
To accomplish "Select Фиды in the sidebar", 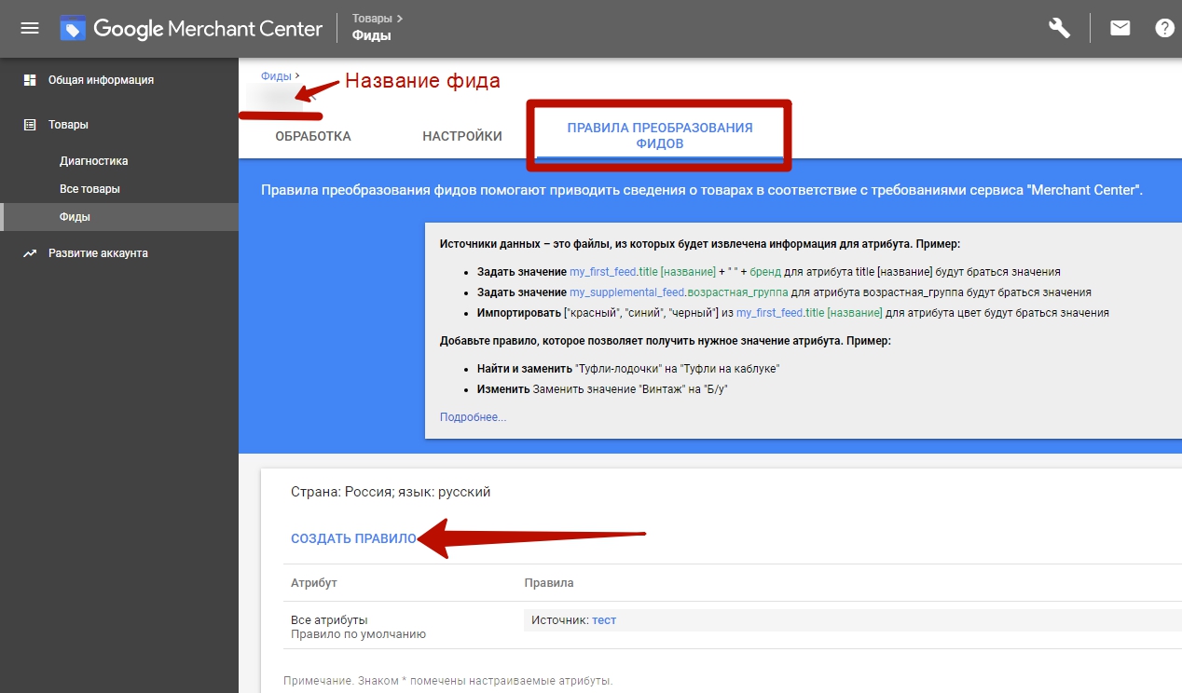I will [75, 217].
